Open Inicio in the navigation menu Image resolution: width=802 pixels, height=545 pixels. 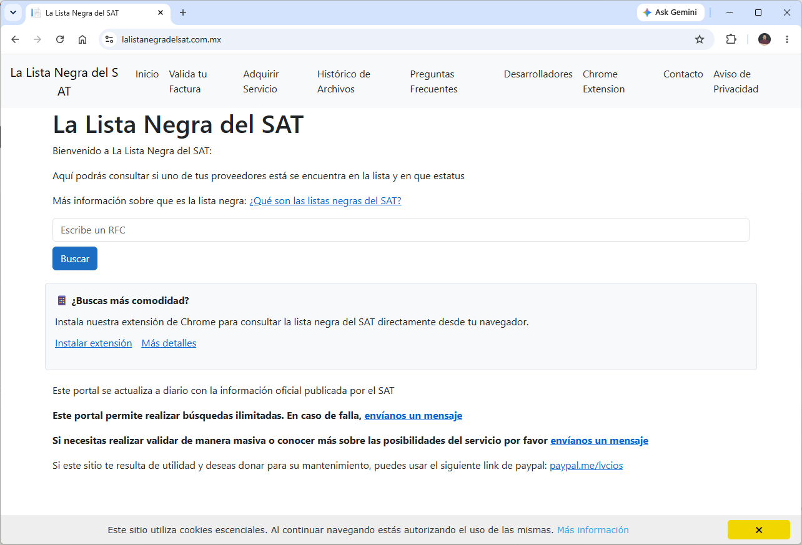click(x=147, y=74)
